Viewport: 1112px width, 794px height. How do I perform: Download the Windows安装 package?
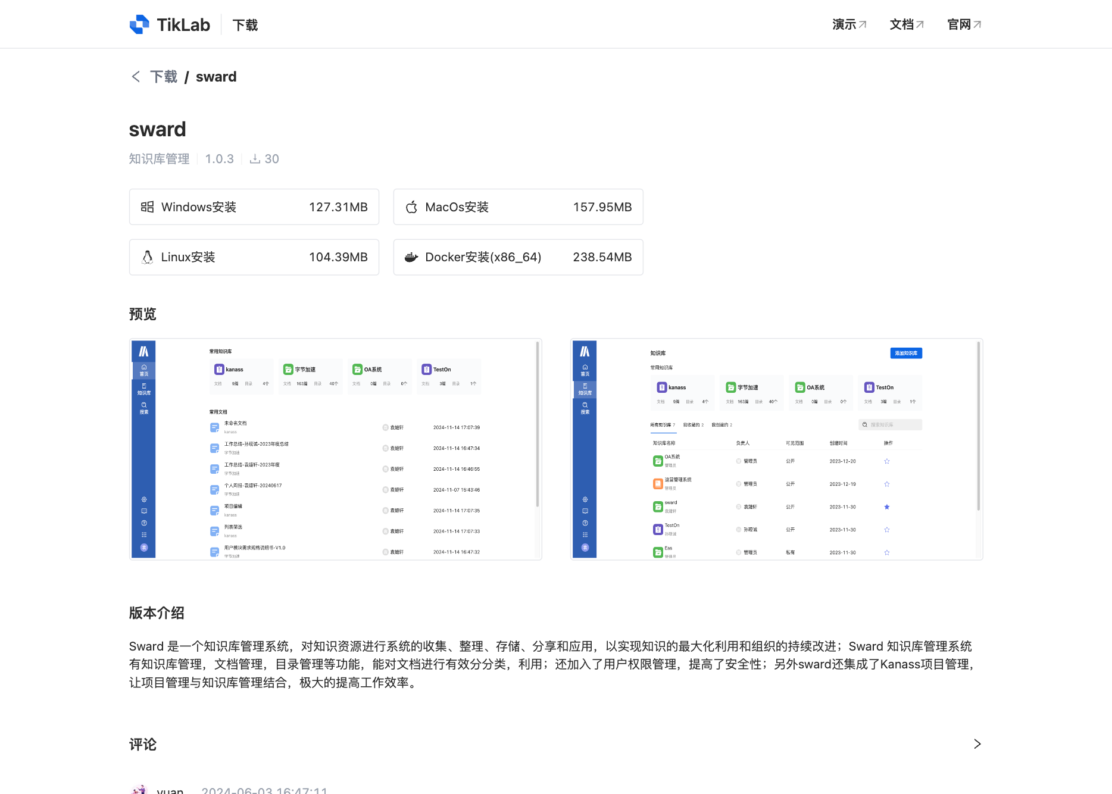[254, 207]
